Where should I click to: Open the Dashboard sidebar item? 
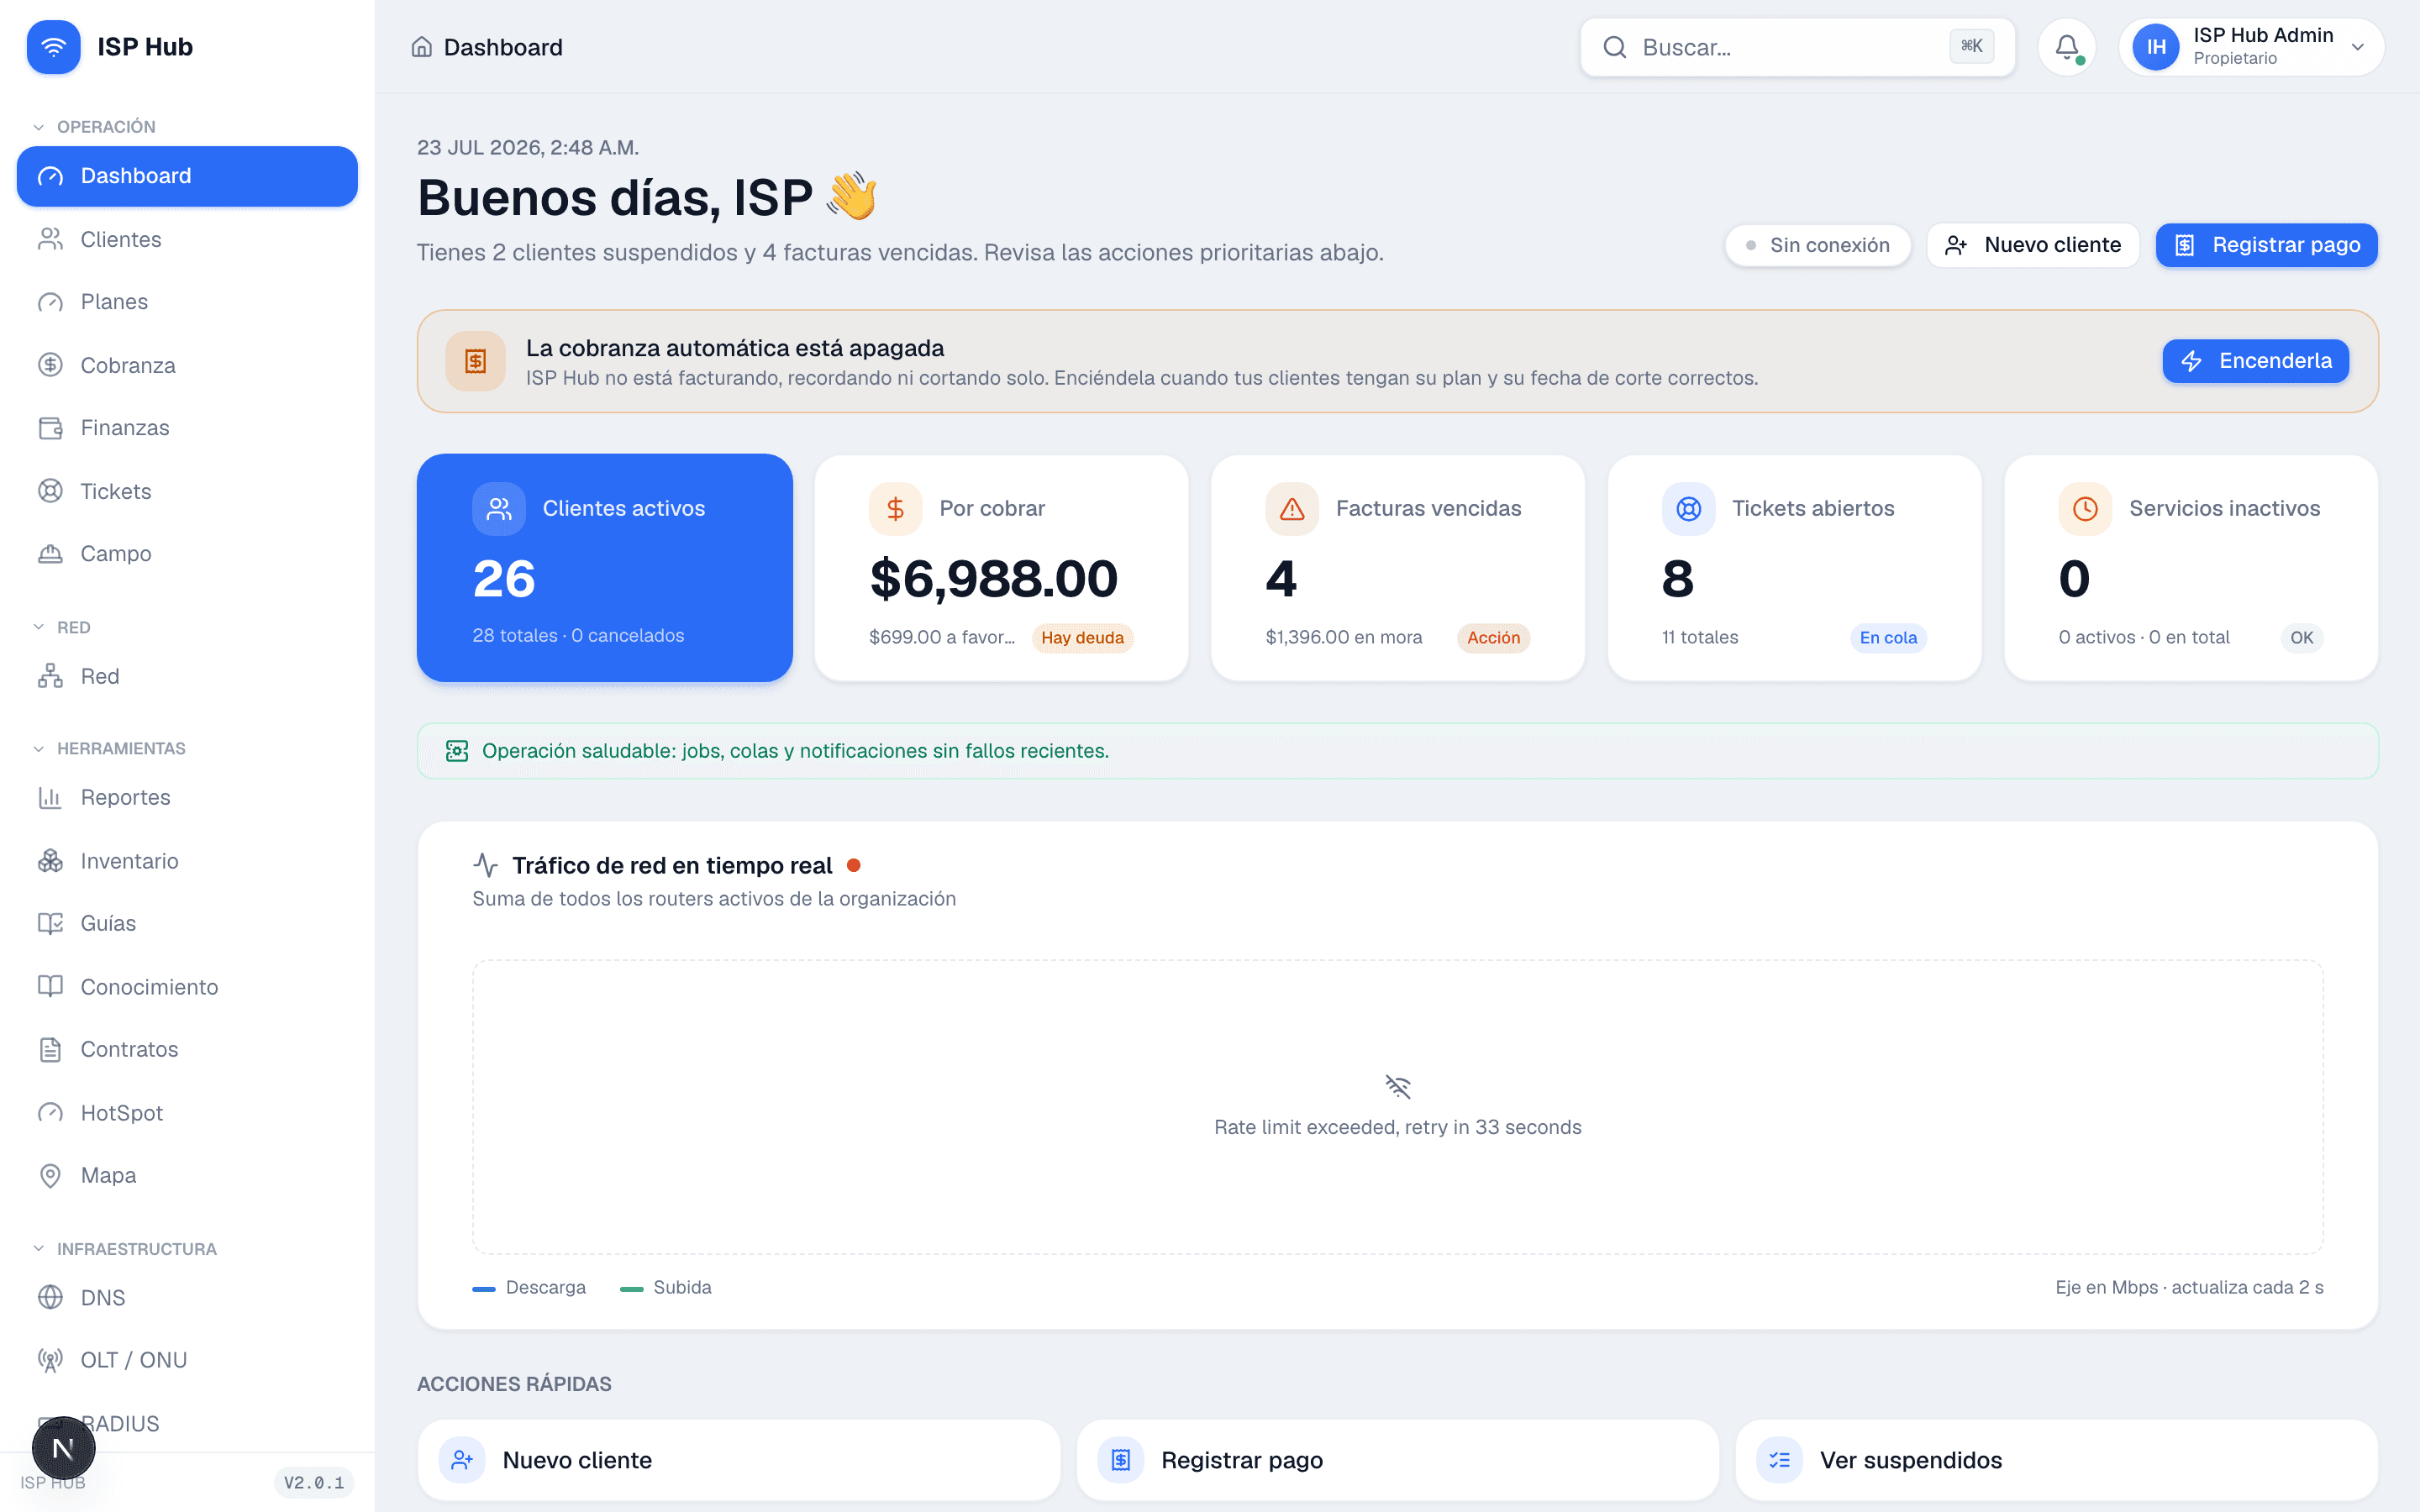(187, 176)
